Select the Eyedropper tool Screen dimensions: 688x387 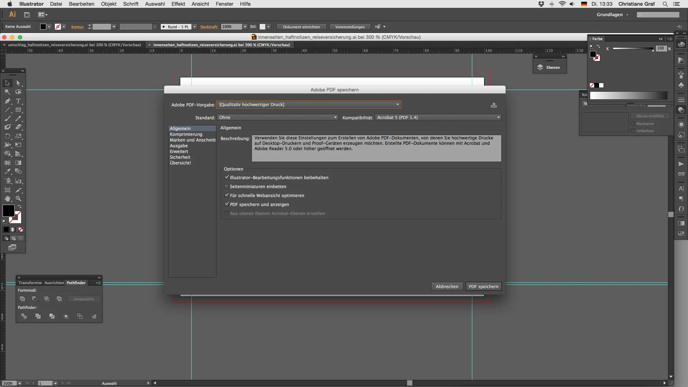(8, 172)
